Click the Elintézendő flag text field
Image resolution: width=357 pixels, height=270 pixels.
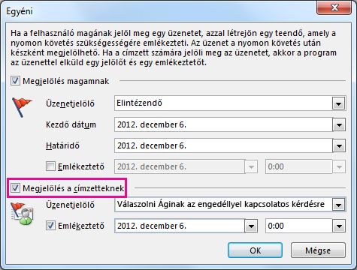(223, 103)
